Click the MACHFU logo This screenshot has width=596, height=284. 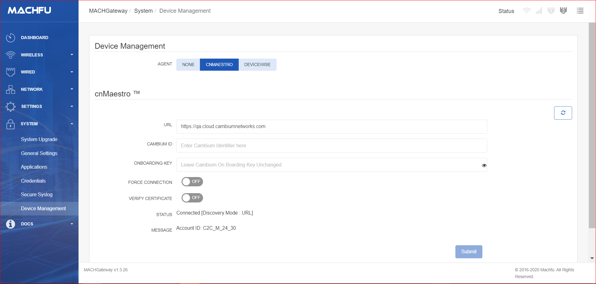click(29, 10)
